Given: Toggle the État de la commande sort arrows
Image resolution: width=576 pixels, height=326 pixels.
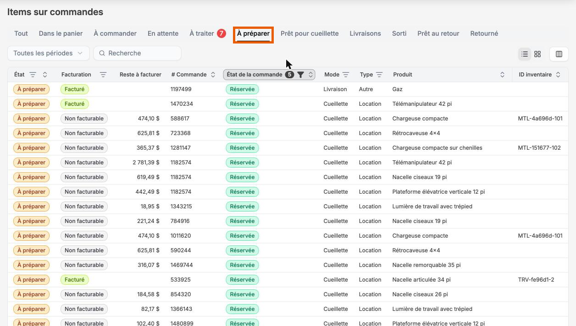Looking at the screenshot, I should click(x=310, y=75).
